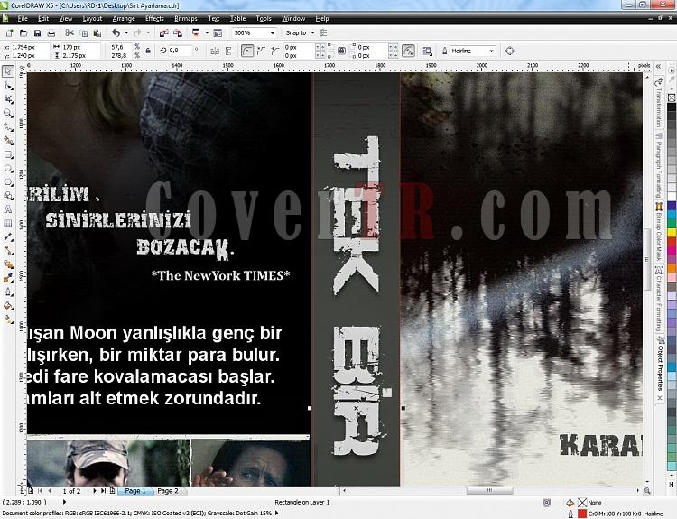The height and width of the screenshot is (519, 677).
Task: Open the Bitmaps menu
Action: coord(186,19)
